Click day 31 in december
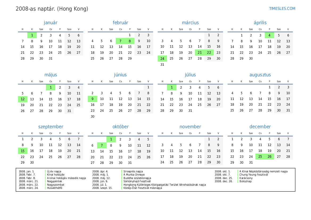This screenshot has width=311, height=220. pyautogui.click(x=251, y=163)
